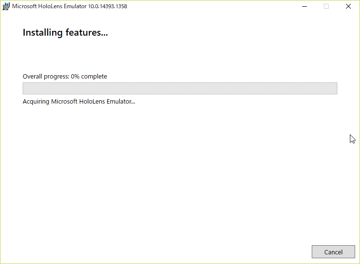Click the overall progress bar
The width and height of the screenshot is (360, 264).
point(180,88)
